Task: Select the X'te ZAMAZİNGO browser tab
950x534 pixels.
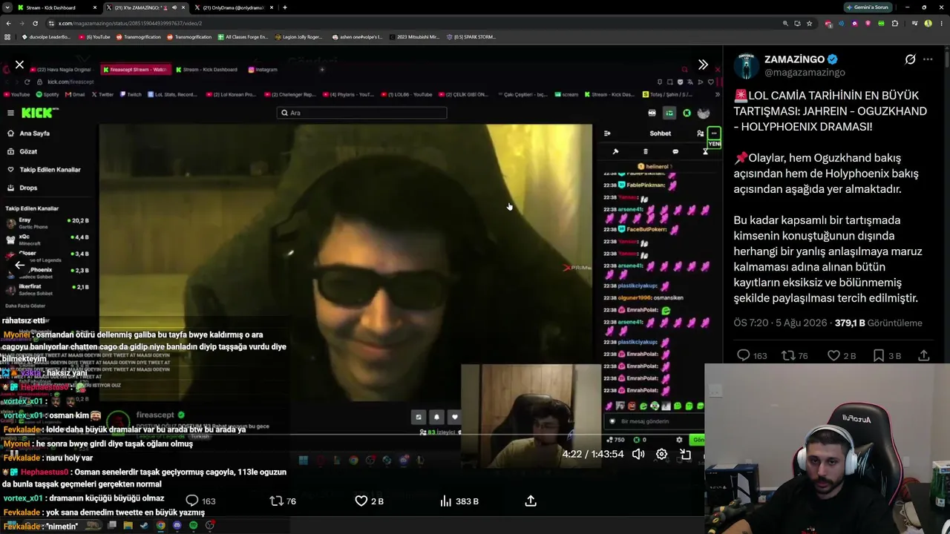Action: (x=145, y=7)
